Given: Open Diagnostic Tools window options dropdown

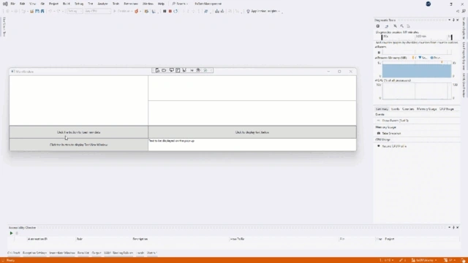Looking at the screenshot, I should click(449, 20).
